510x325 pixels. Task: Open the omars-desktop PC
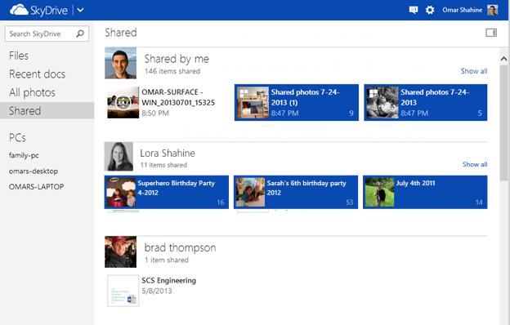tap(34, 171)
